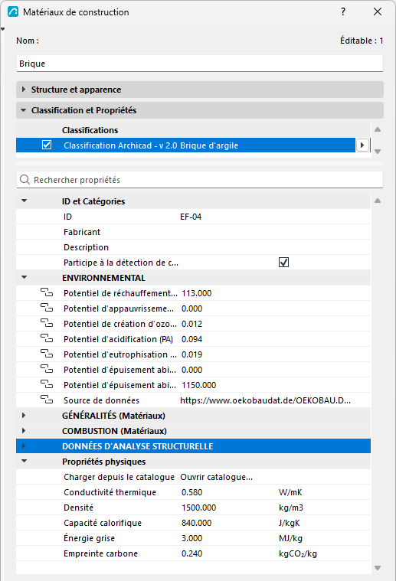Image resolution: width=396 pixels, height=581 pixels.
Task: Click value 0.019 for eutrophisation
Action: click(x=191, y=354)
